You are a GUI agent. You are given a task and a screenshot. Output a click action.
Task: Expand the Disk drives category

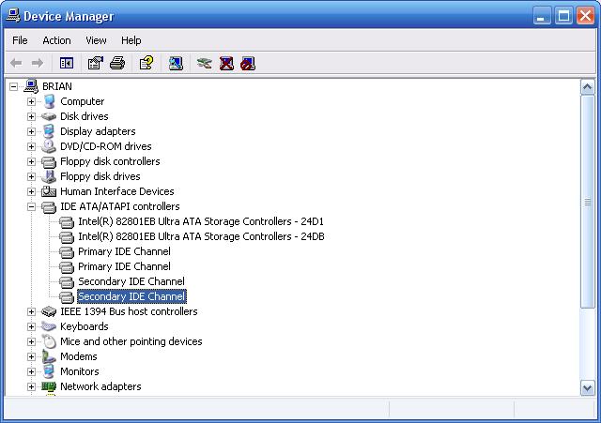pos(31,116)
